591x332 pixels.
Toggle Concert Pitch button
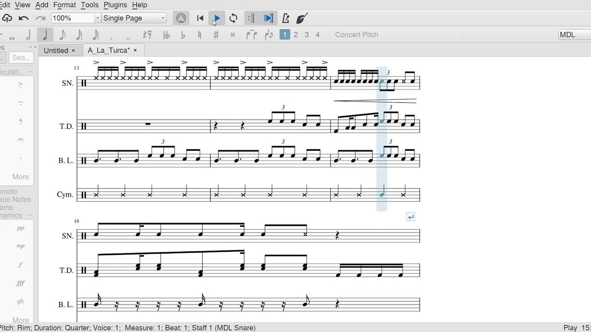coord(356,35)
